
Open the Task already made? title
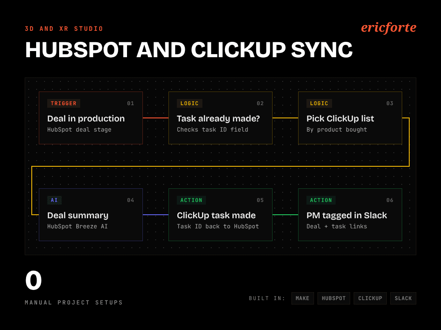click(218, 118)
